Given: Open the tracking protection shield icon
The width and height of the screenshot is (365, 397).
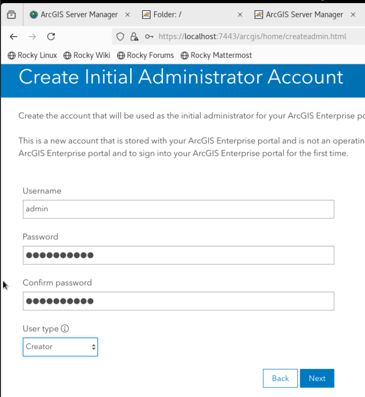Looking at the screenshot, I should pos(120,37).
